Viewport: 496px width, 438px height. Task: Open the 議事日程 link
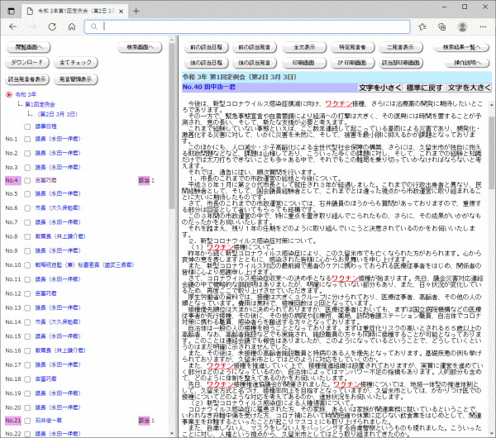pyautogui.click(x=45, y=126)
